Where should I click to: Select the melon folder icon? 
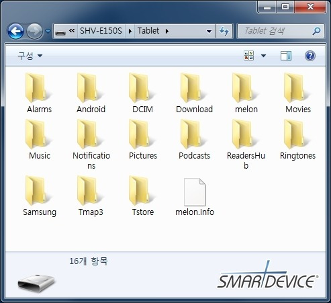point(246,88)
